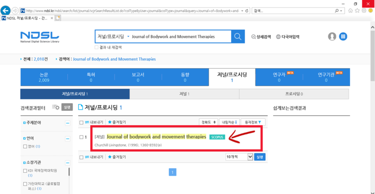The height and width of the screenshot is (194, 375).
Task: Select 저널 1 sub-tab
Action: coord(184,94)
